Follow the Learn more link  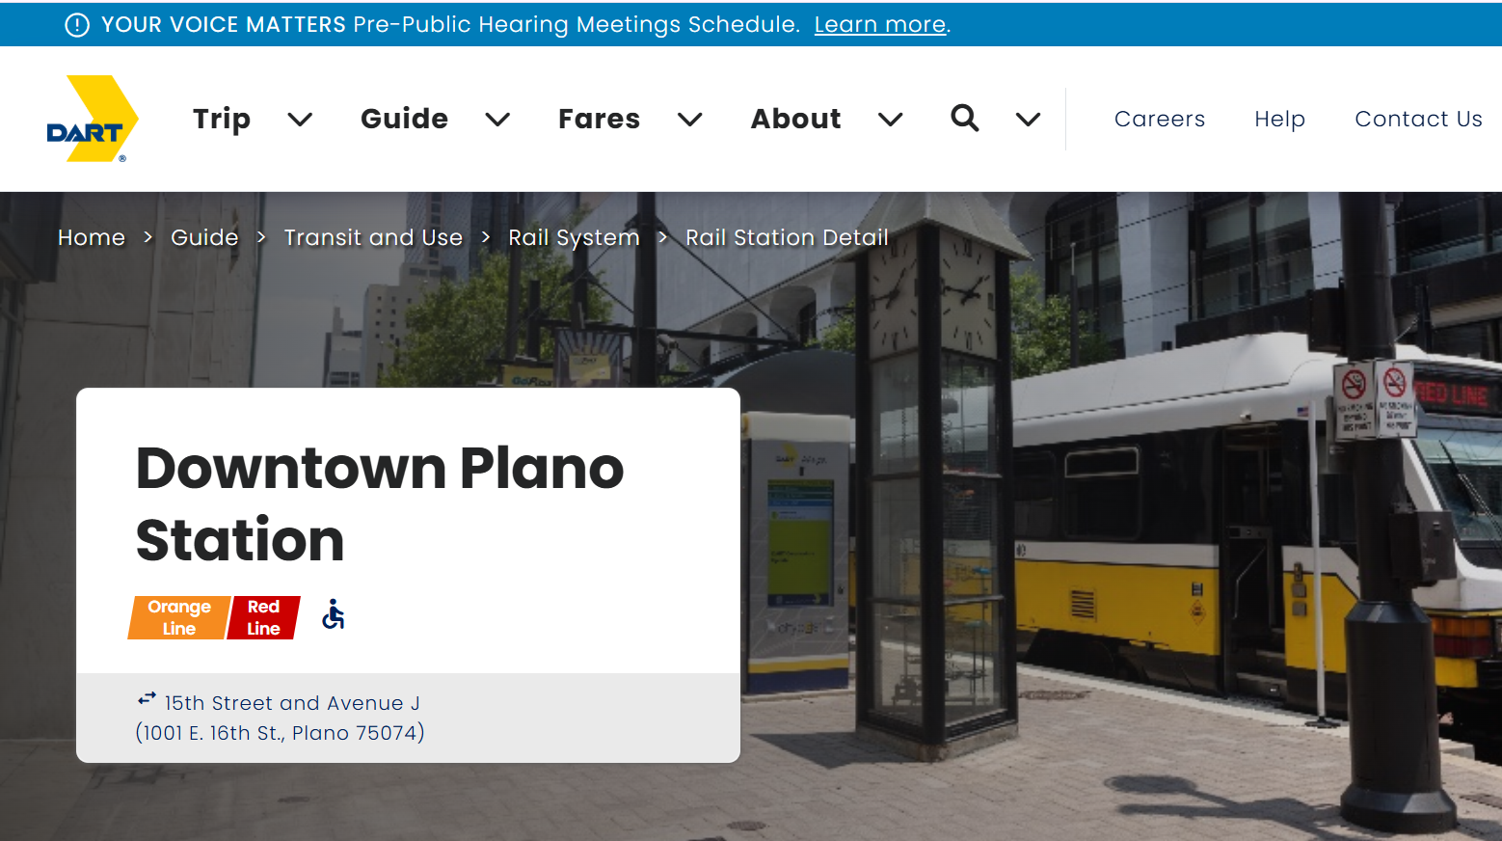[880, 25]
